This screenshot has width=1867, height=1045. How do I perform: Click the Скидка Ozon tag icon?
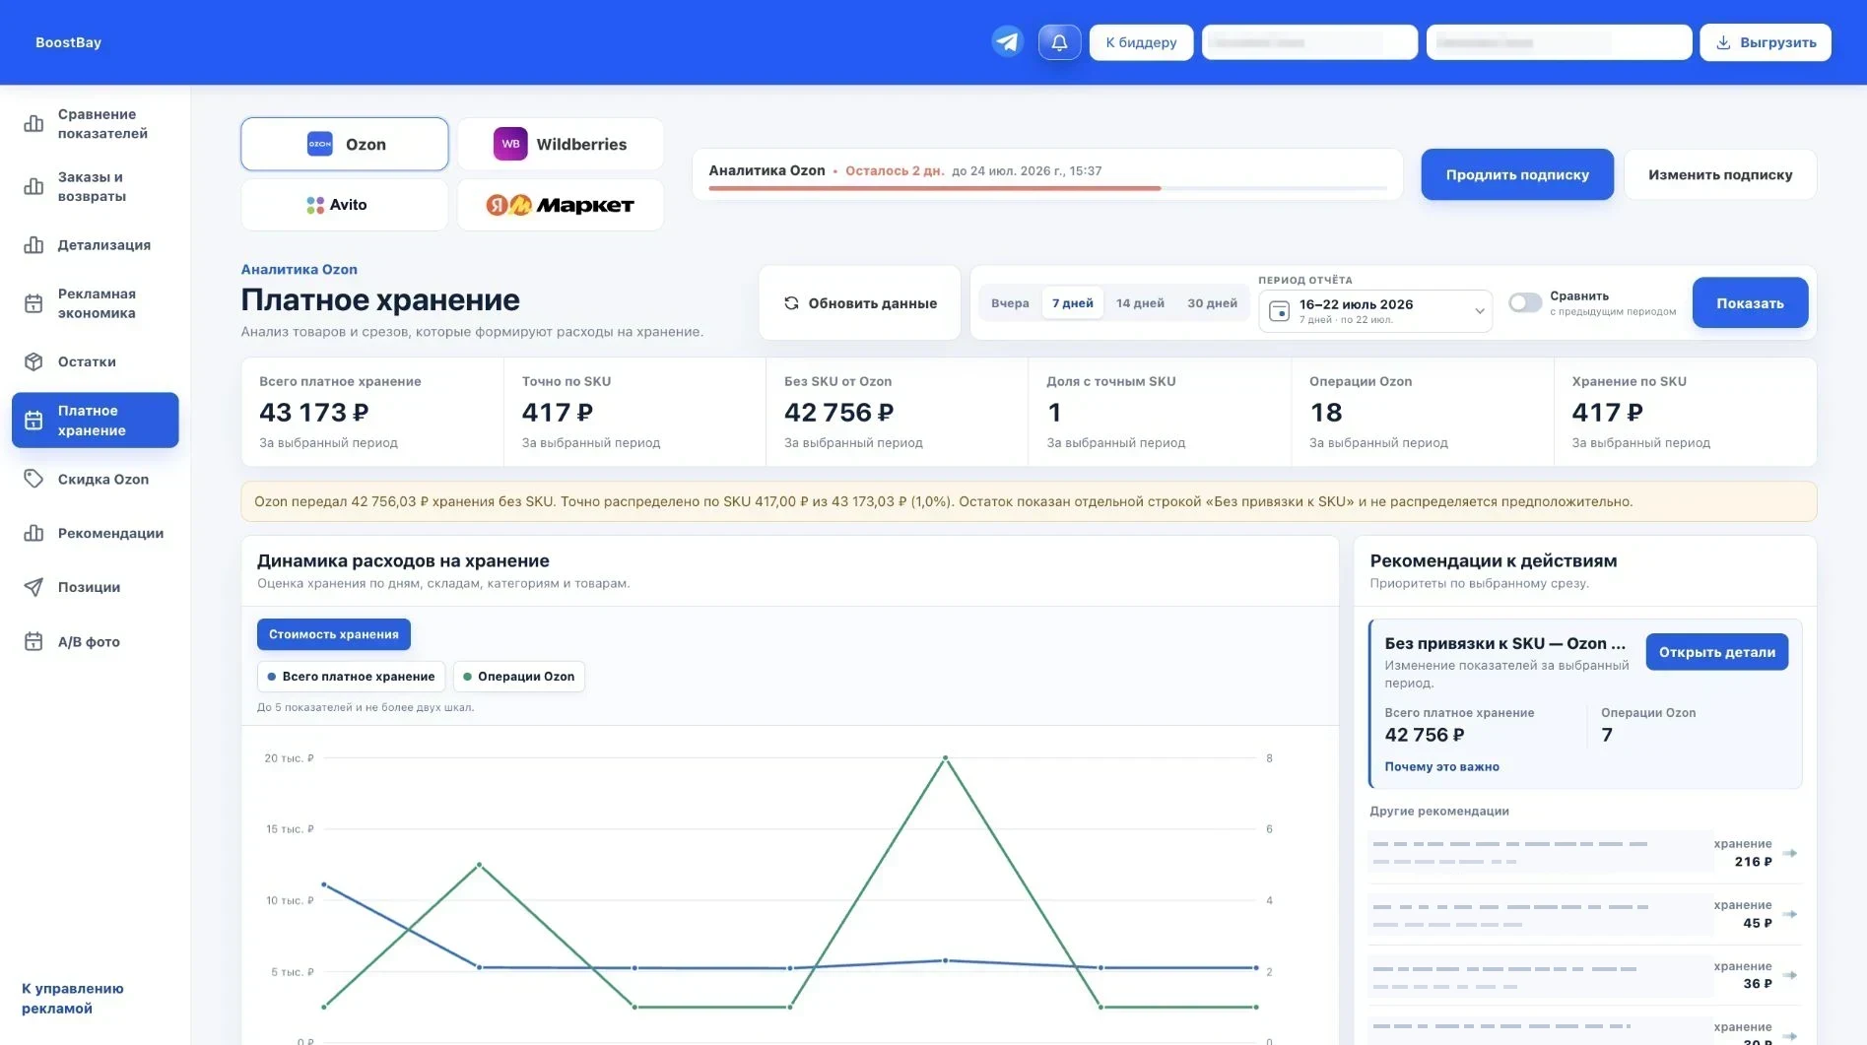pos(33,479)
